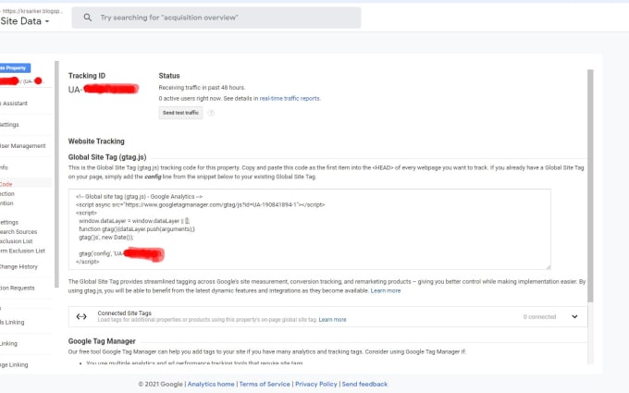The image size is (629, 393).
Task: Click the gtag.js tracking code textarea
Action: click(x=309, y=229)
